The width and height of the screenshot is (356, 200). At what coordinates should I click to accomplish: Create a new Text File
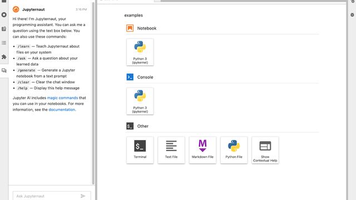[171, 150]
